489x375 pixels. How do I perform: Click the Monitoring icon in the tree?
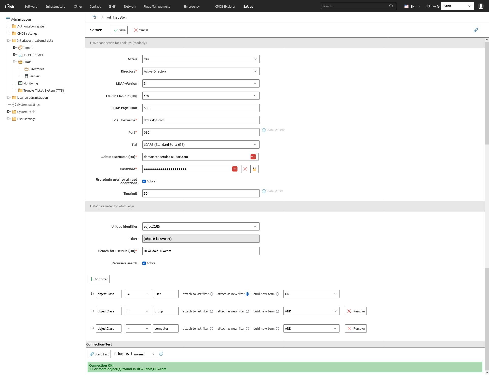click(20, 83)
